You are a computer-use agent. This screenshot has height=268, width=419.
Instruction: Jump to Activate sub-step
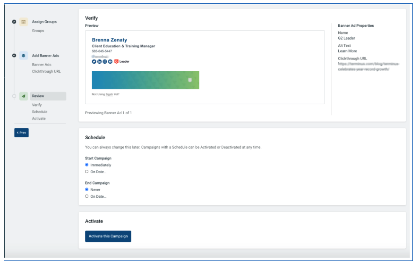point(39,119)
